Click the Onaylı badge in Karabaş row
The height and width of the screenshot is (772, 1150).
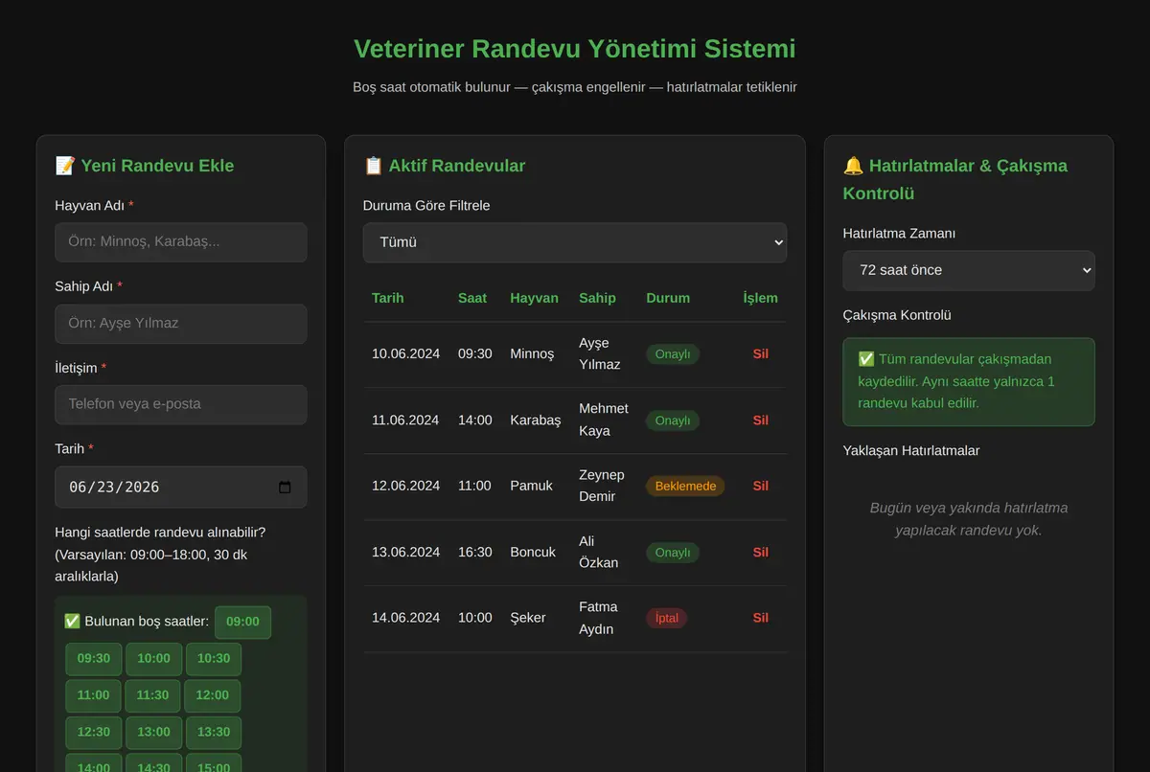point(673,420)
